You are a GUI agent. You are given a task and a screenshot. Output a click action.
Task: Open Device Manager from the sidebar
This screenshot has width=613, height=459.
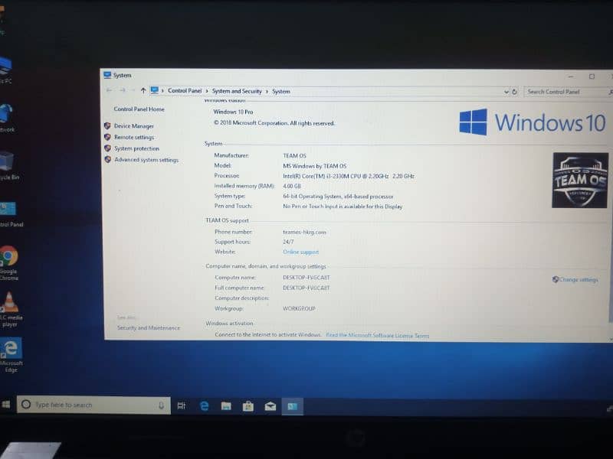click(133, 126)
